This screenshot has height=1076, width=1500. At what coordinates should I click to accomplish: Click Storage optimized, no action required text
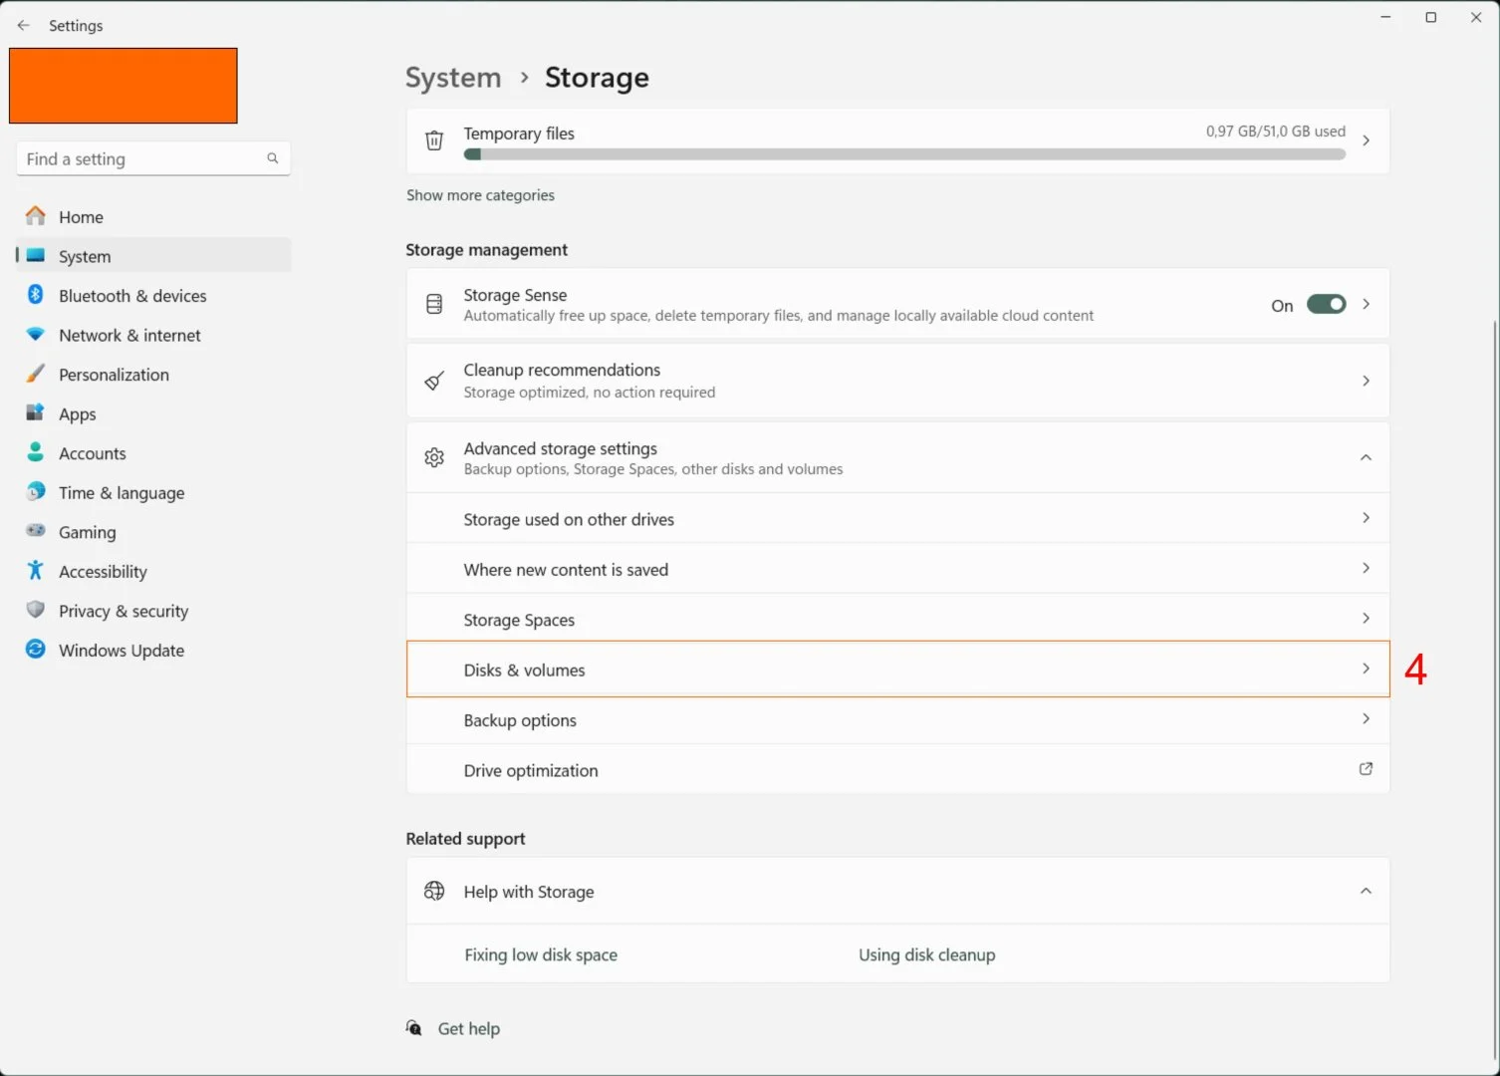point(590,393)
